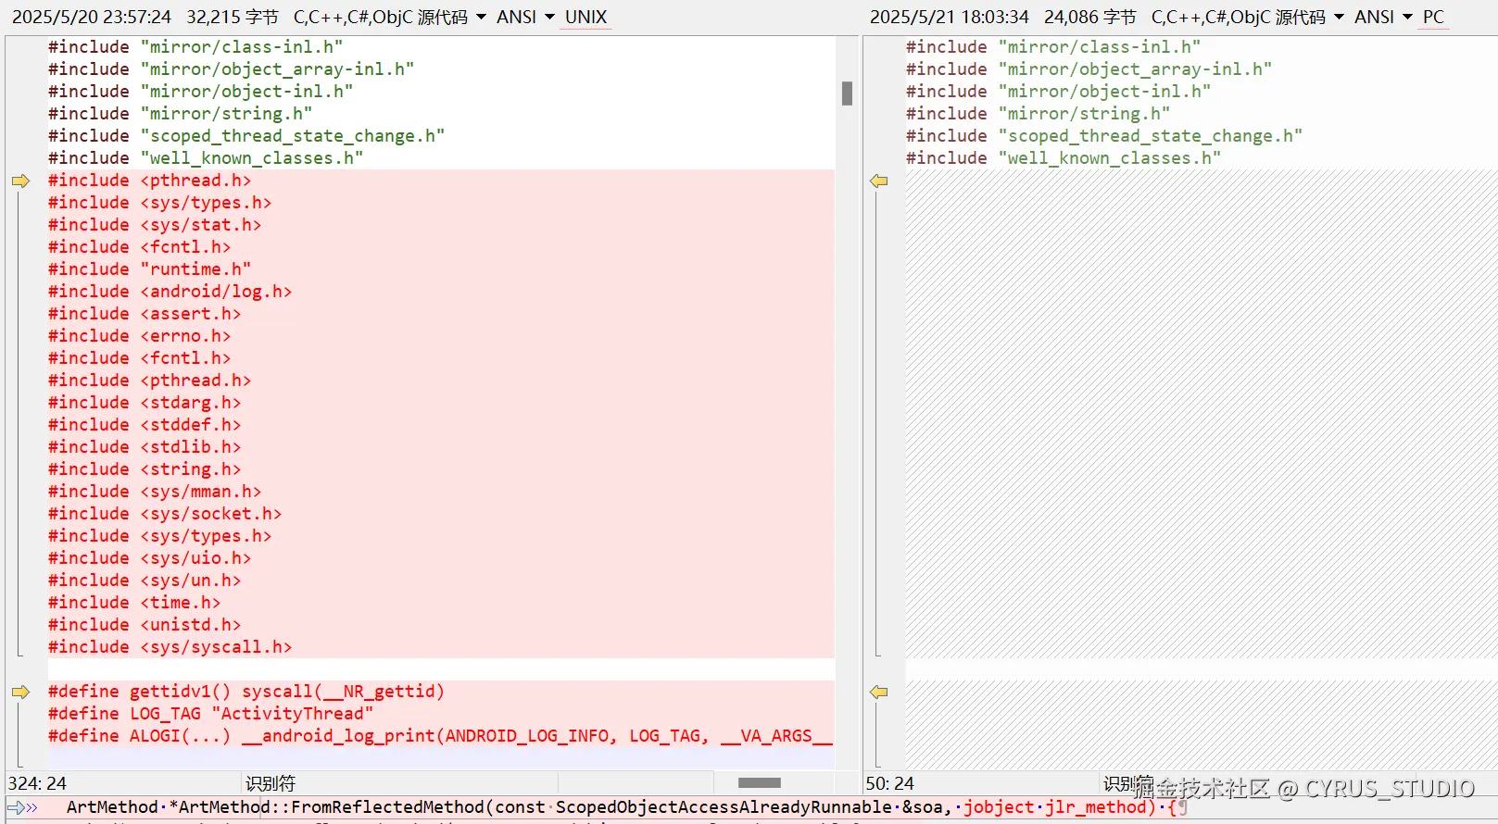The image size is (1498, 824).
Task: Copy the pthread include block to the right side
Action: click(20, 181)
